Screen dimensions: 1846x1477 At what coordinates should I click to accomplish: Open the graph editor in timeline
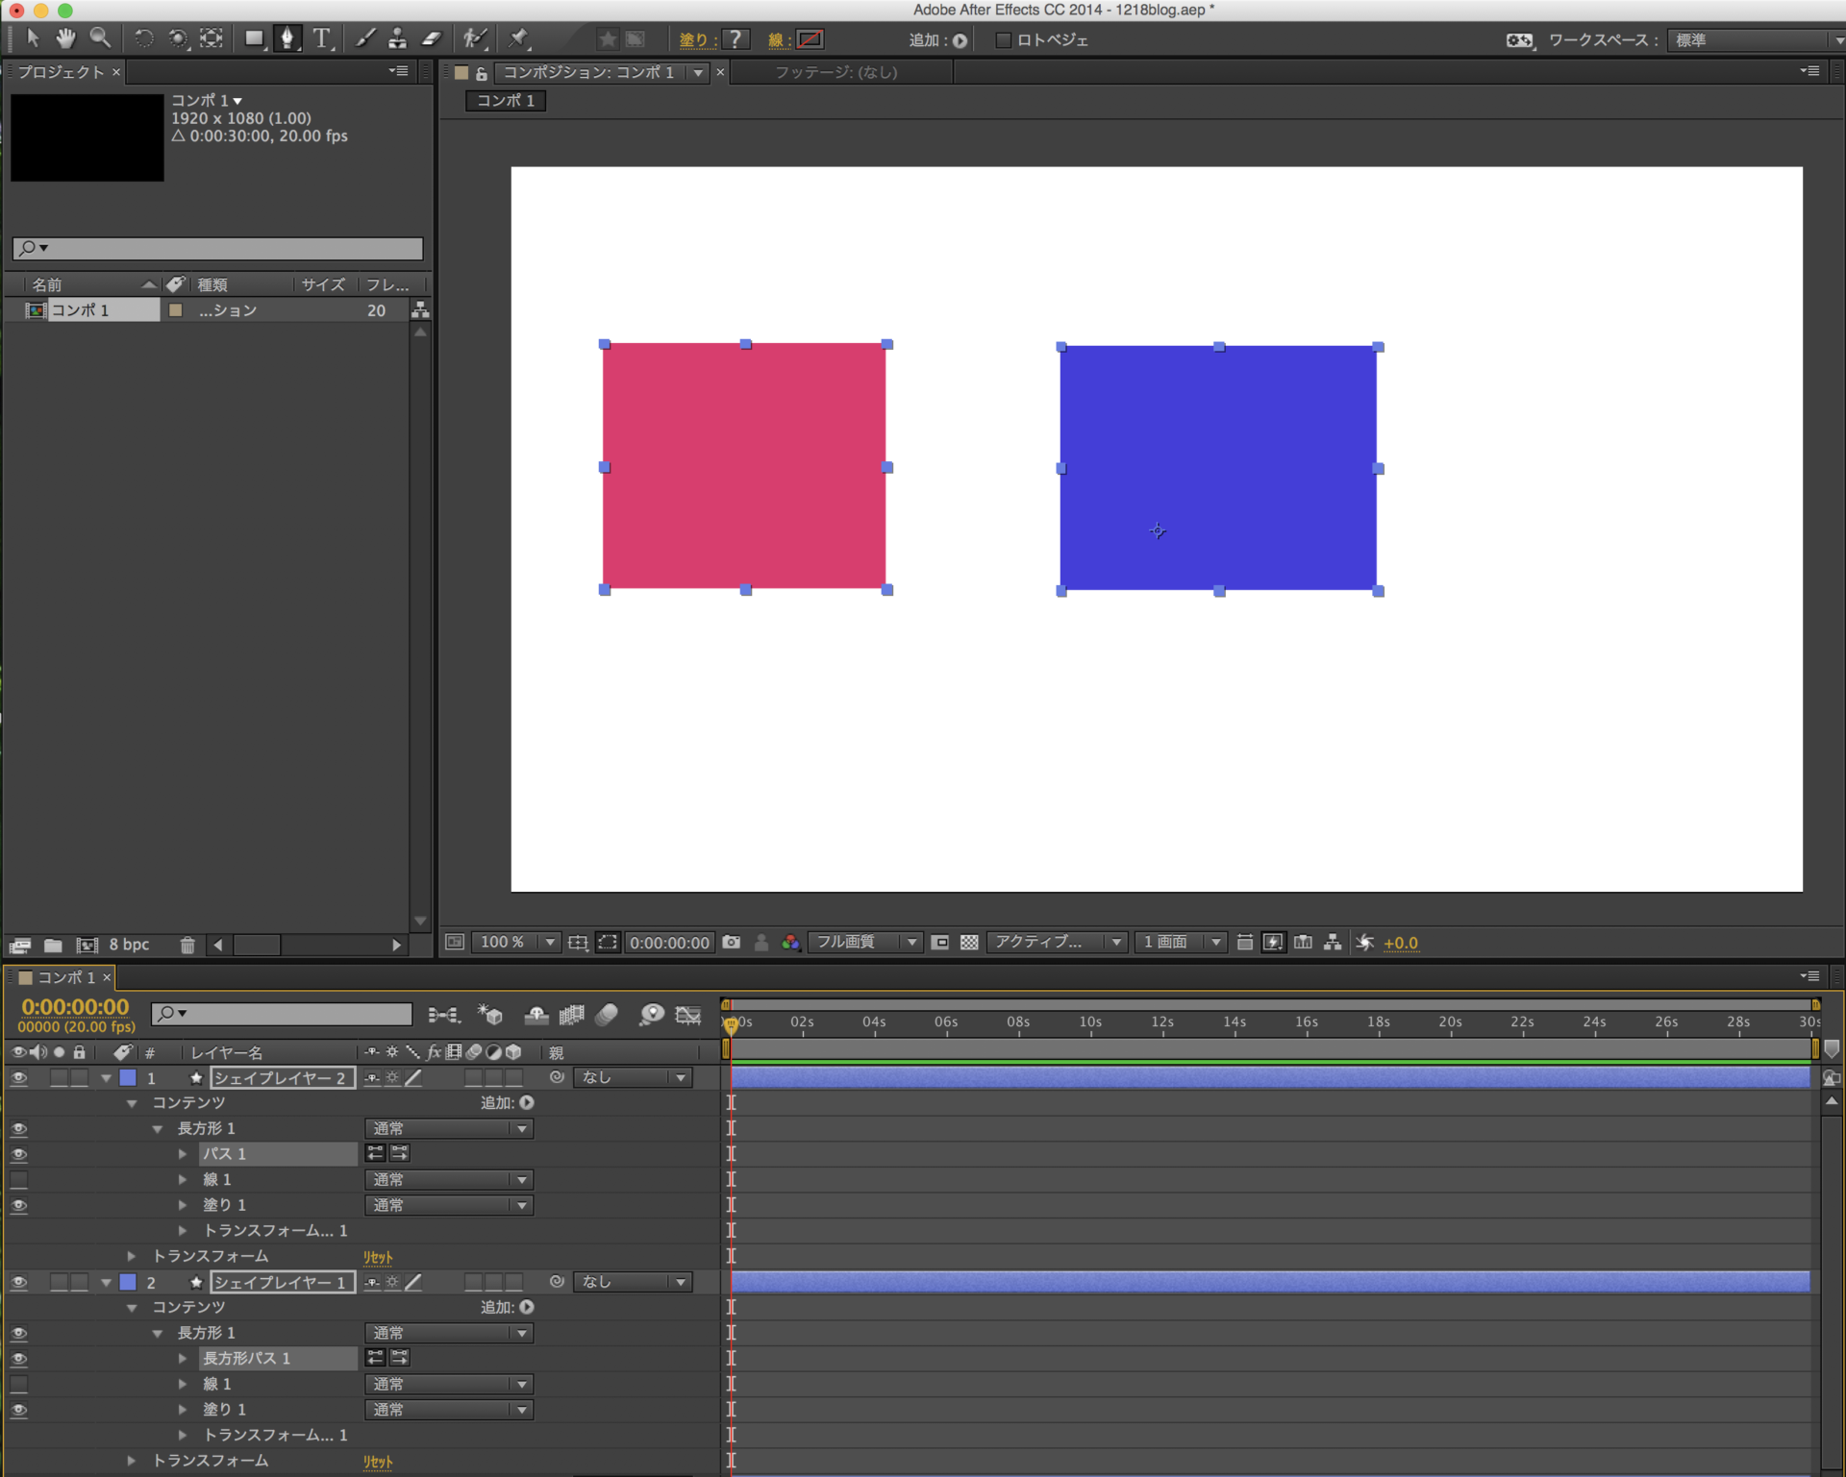coord(688,1015)
